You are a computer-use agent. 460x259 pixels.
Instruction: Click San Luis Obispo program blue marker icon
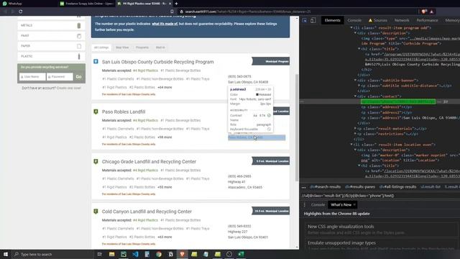click(x=96, y=62)
